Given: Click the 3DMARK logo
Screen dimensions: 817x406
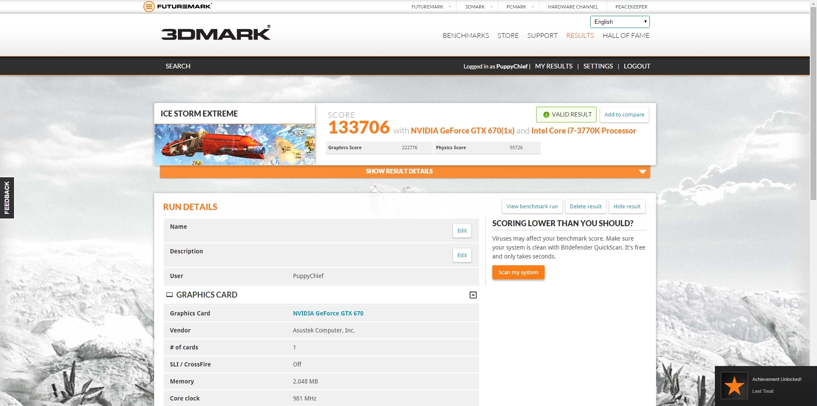Looking at the screenshot, I should click(215, 33).
